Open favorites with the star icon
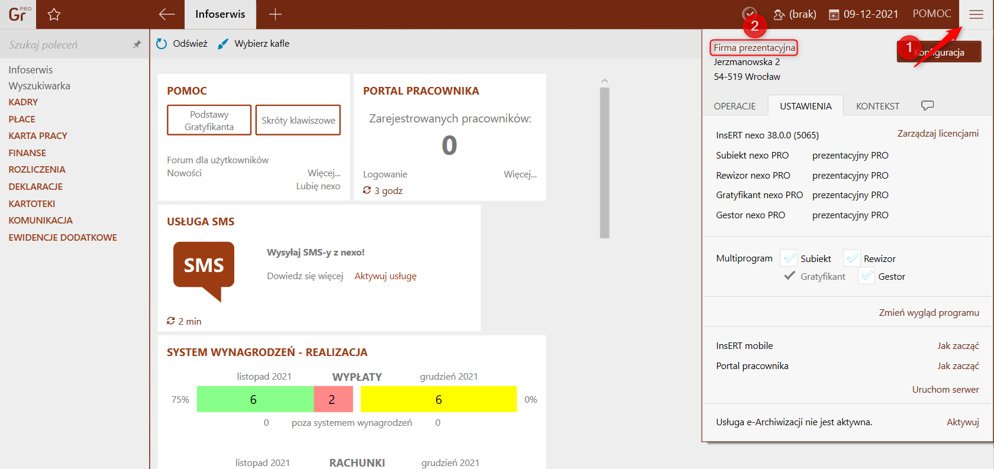994x469 pixels. tap(54, 14)
